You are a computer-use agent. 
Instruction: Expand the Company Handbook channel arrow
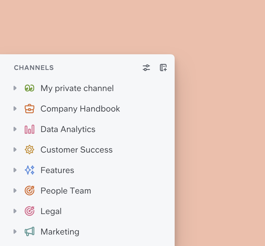[15, 109]
